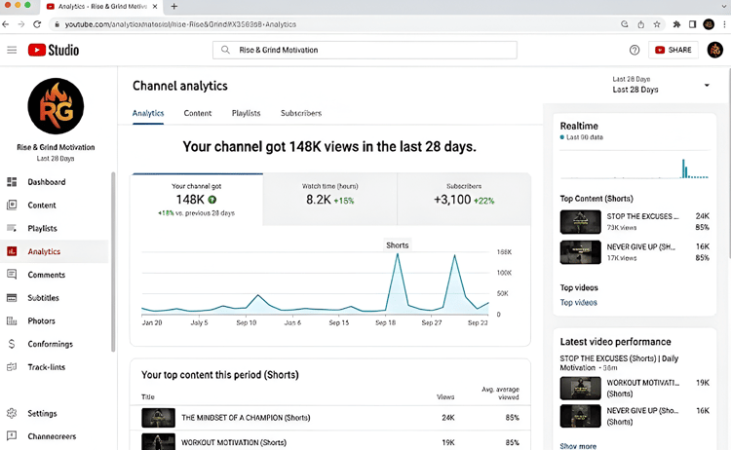This screenshot has height=450, width=731.
Task: Click the Photors sidebar icon
Action: pos(12,320)
